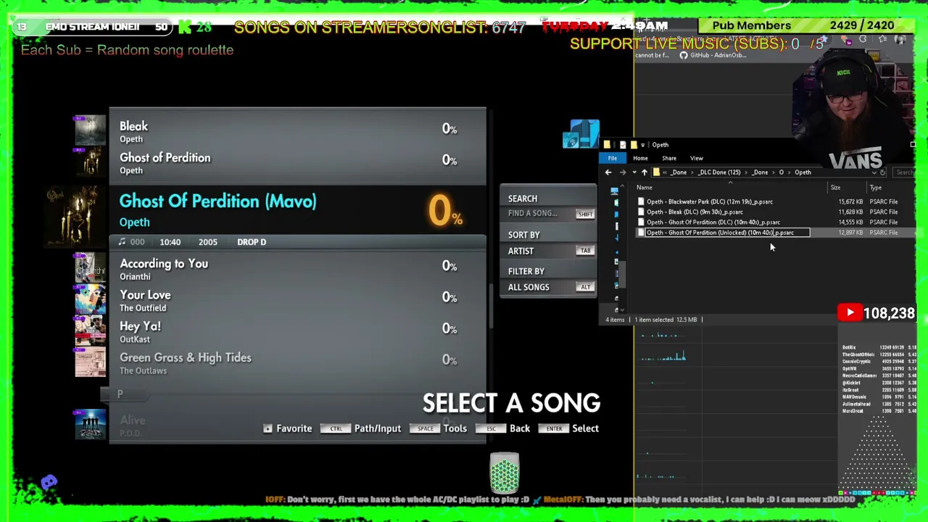Screen dimensions: 928x522
Task: Click song list scrollbar in game
Action: [492, 304]
